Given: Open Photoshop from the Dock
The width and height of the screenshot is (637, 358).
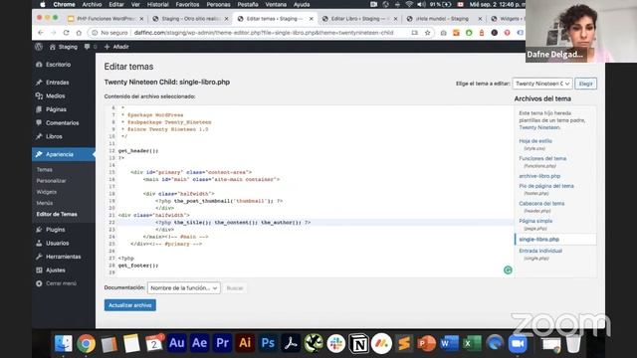Looking at the screenshot, I should 268,343.
